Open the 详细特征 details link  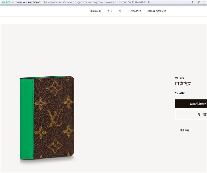[185, 130]
